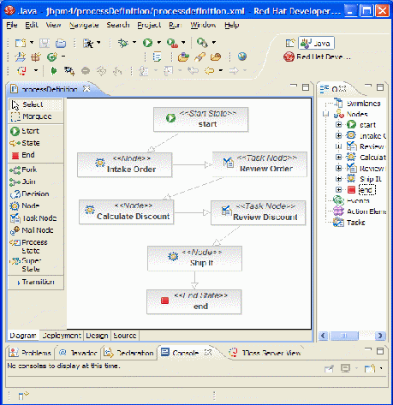Switch to the Source editor tab
Screen dimensions: 393x405
[x=125, y=336]
